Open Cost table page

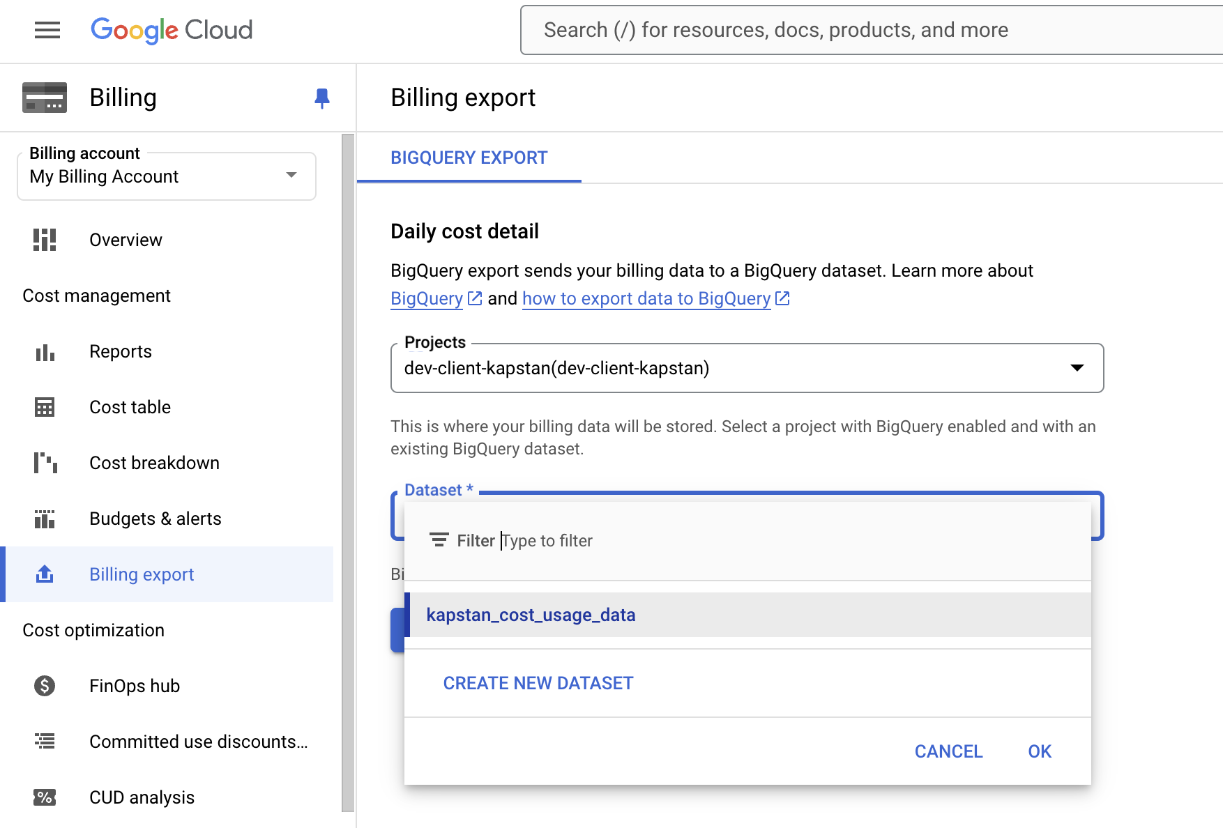point(167,407)
